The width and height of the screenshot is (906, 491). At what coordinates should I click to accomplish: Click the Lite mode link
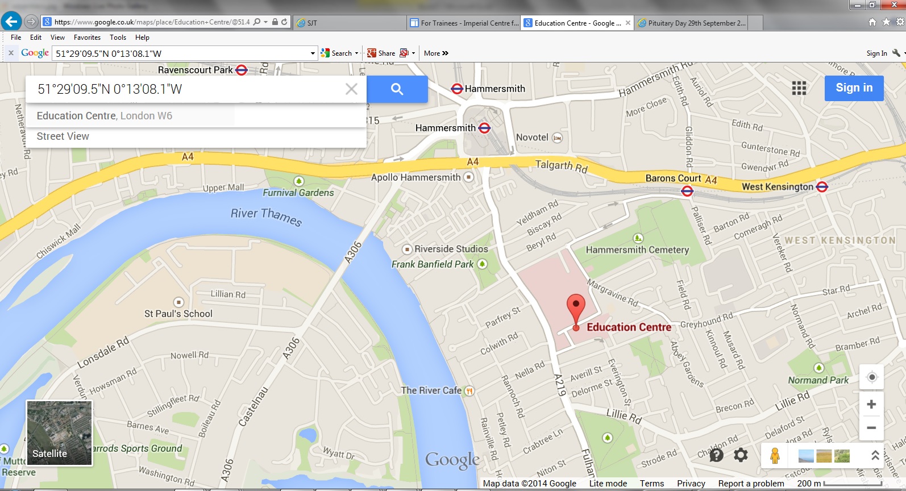[x=608, y=484]
